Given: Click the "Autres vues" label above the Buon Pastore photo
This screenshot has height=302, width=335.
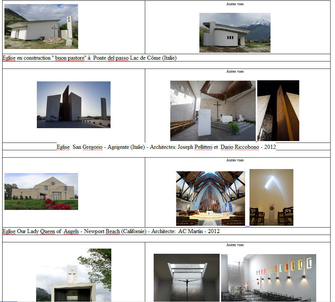Looking at the screenshot, I should pos(235,4).
